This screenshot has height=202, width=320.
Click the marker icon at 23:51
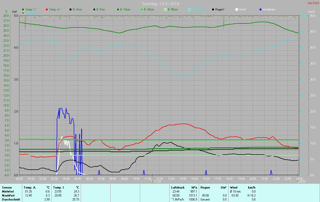click(x=297, y=181)
